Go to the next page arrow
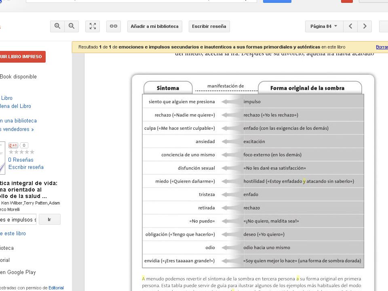The image size is (388, 291). point(365,26)
